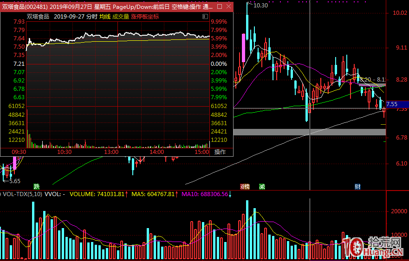Screen dimensions: 409x261
Task: Click the 10:30 time label in popup
Action: pyautogui.click(x=65, y=152)
